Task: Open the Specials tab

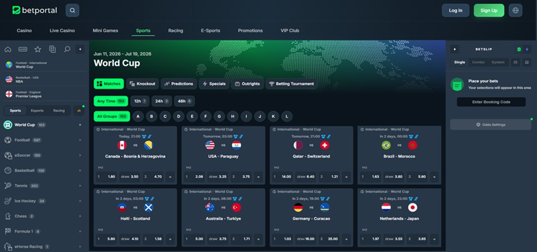Action: point(214,83)
